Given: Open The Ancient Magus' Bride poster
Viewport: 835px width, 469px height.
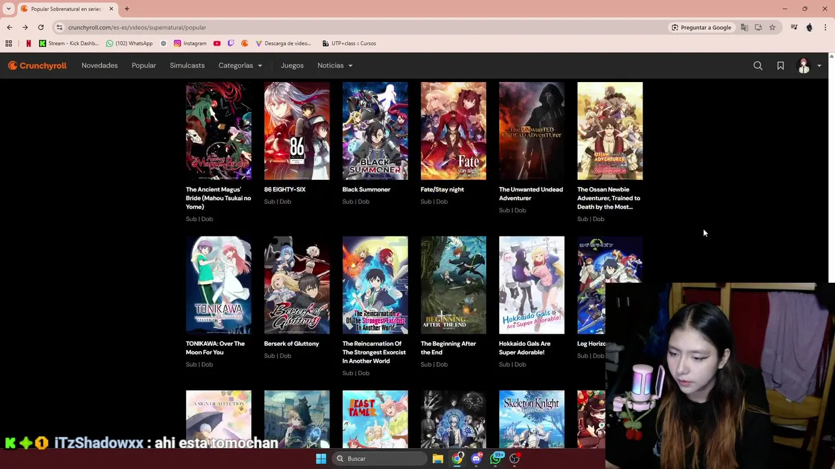Looking at the screenshot, I should pyautogui.click(x=219, y=131).
